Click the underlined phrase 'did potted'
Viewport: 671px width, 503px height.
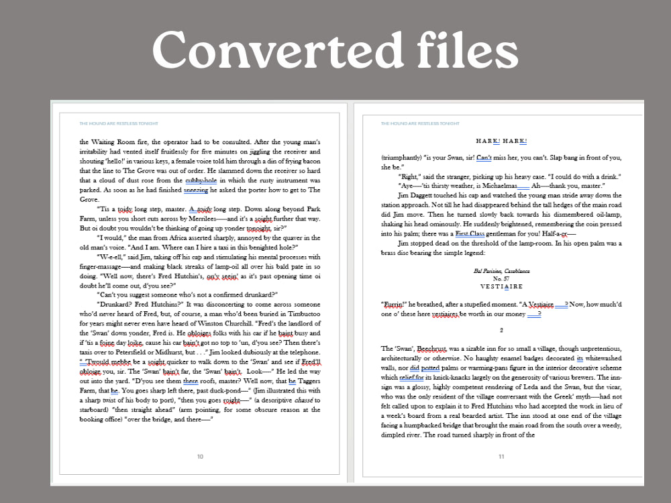(x=425, y=368)
